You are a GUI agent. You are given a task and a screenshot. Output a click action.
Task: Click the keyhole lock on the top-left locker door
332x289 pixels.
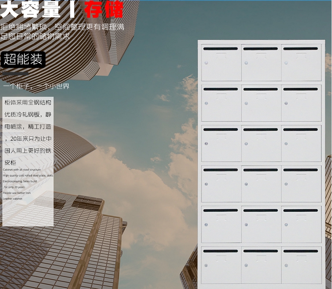[206, 63]
